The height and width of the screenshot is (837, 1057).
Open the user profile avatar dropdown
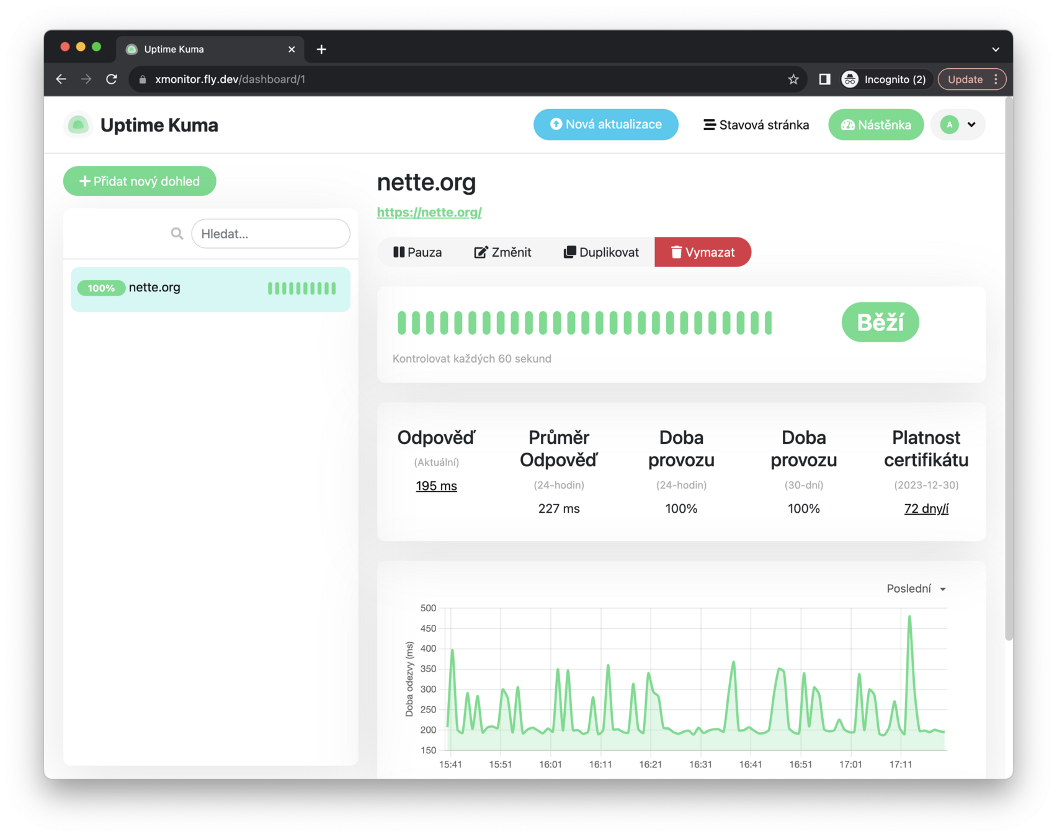coord(958,125)
